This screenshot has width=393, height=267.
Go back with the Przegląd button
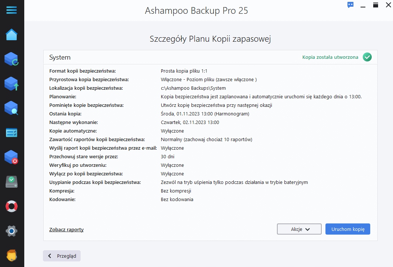[62, 256]
